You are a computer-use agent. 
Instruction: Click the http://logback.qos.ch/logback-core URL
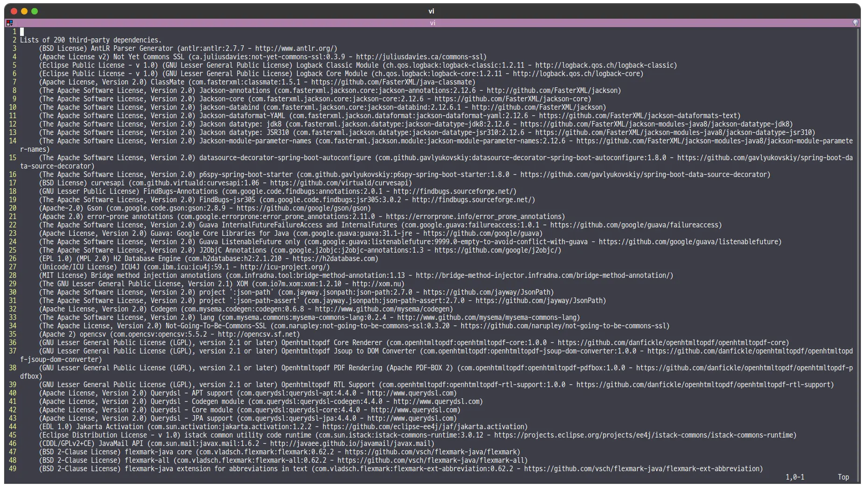click(576, 74)
